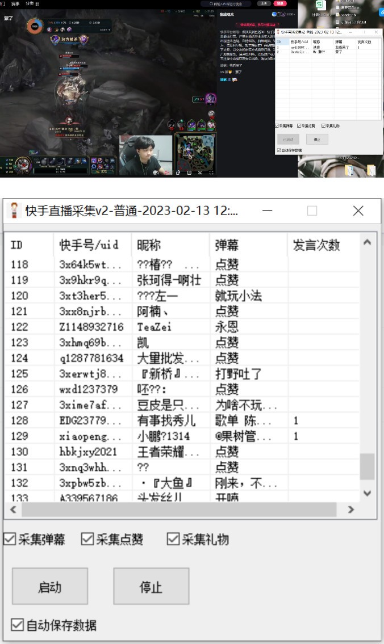Toggle 采集礼物 checkbox in the enlarged window

point(173,539)
